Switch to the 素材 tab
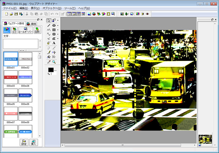 pos(32,24)
